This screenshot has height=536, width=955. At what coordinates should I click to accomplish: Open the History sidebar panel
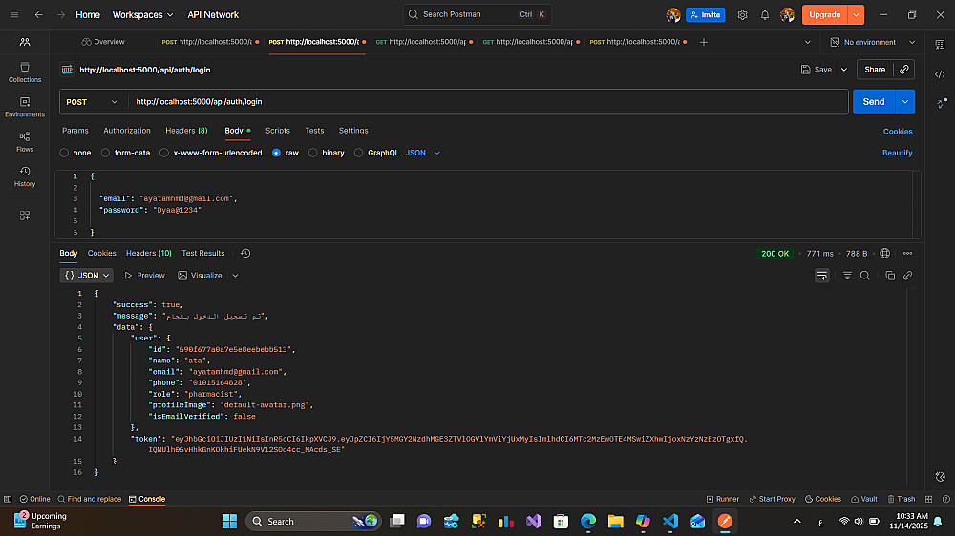(25, 176)
